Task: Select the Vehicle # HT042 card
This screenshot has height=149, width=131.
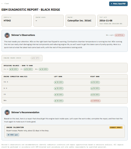Action: coord(17,21)
